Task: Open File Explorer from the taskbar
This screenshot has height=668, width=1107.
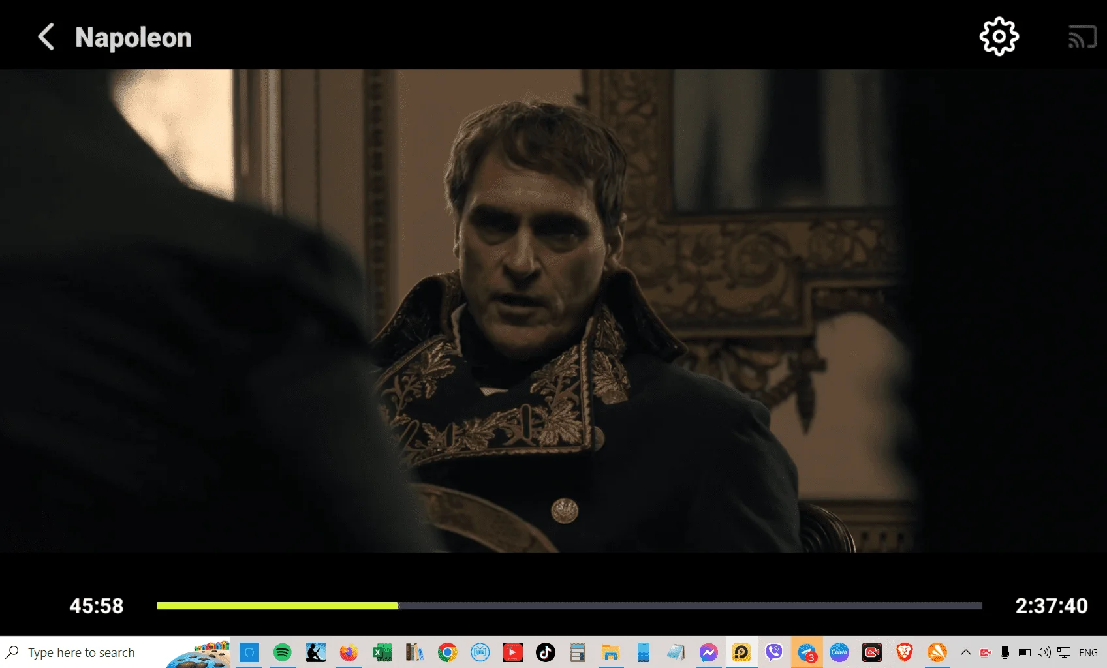Action: [x=610, y=652]
